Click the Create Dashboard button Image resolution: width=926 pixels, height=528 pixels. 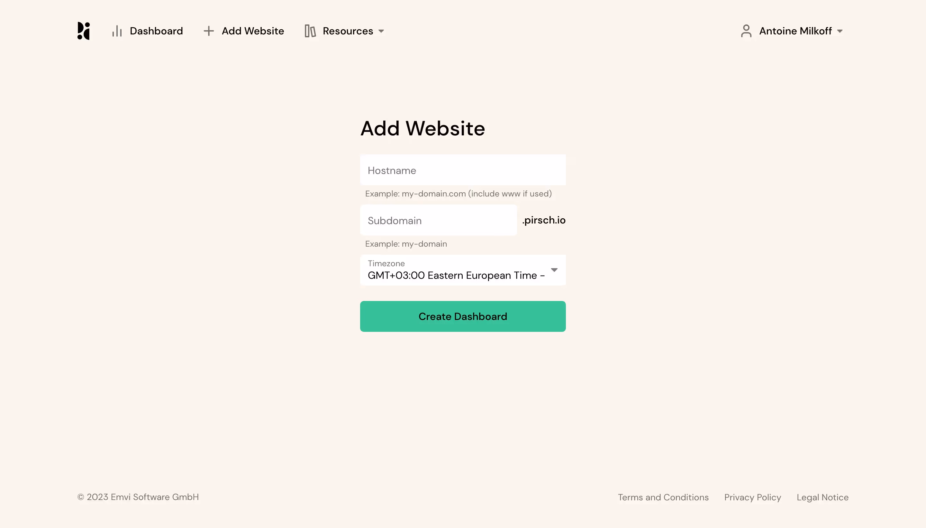coord(463,316)
